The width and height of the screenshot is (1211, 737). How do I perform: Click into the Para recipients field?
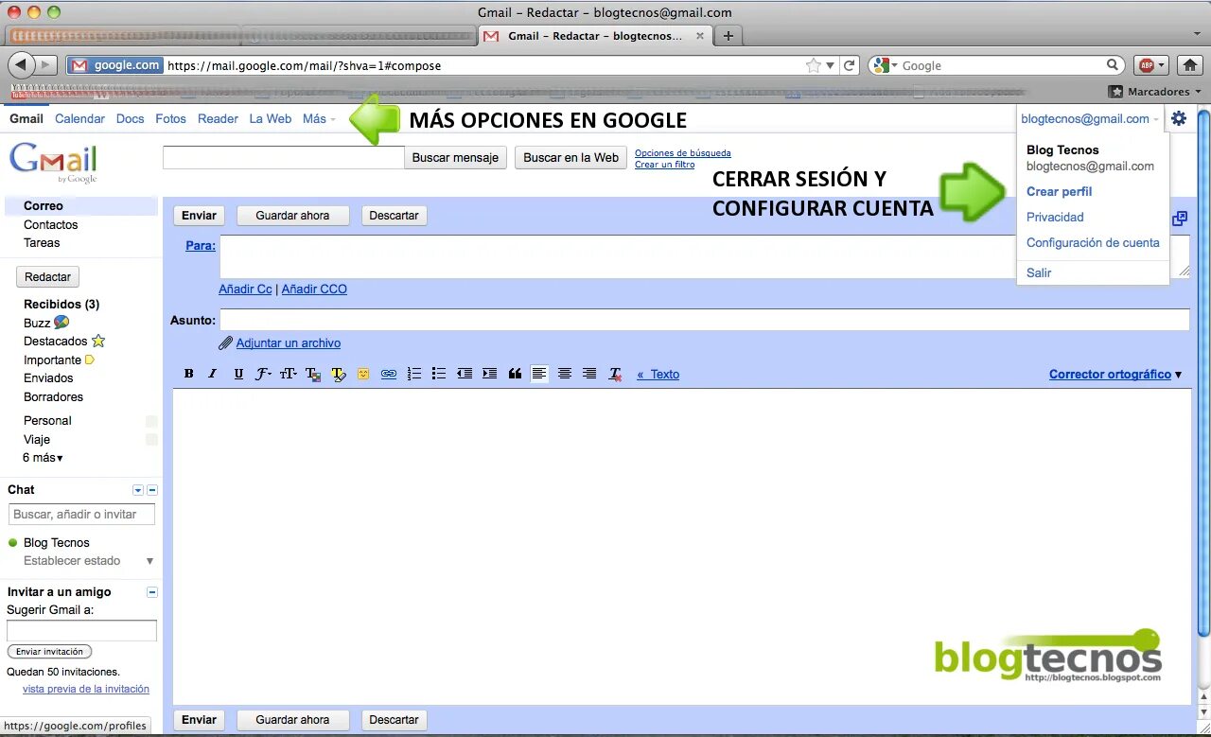[704, 256]
